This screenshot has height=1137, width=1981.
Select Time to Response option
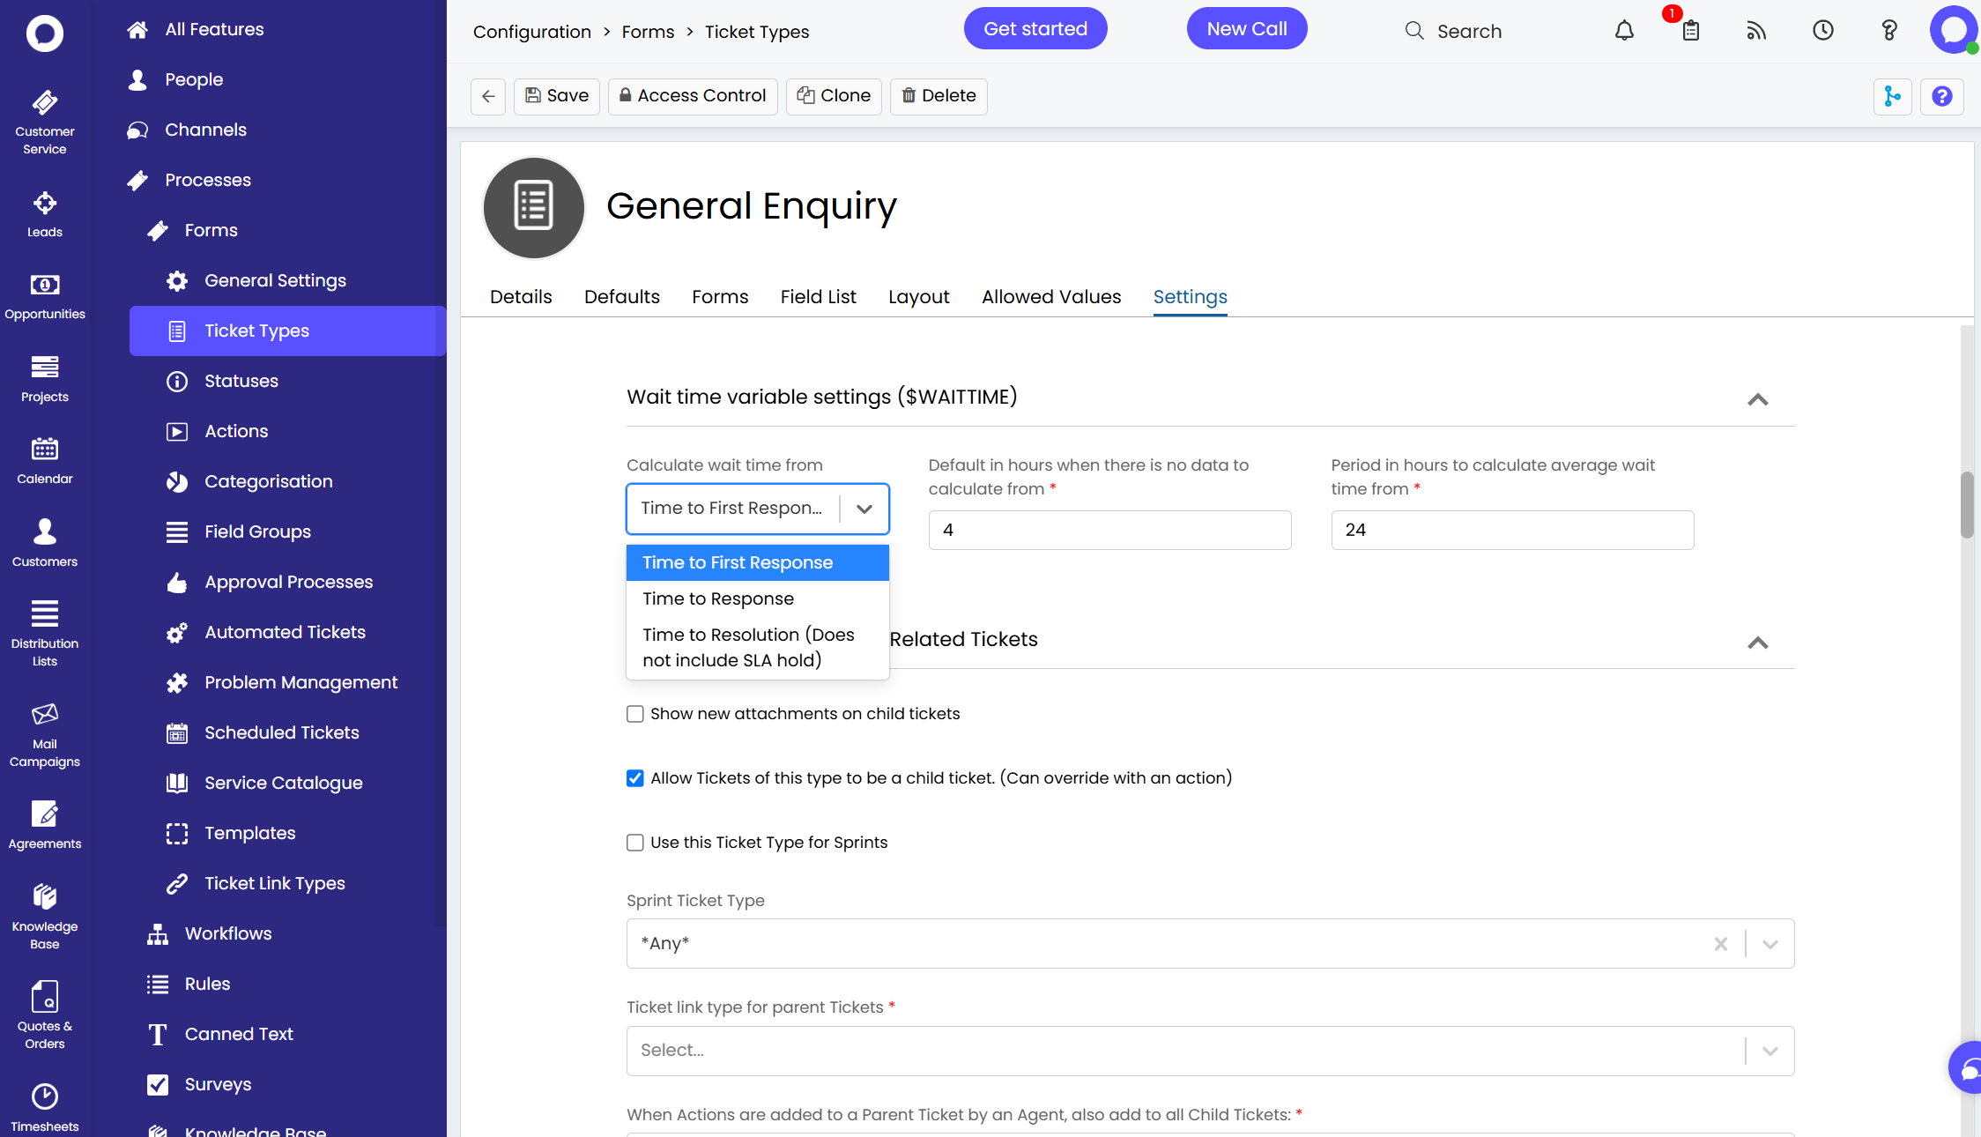(718, 598)
